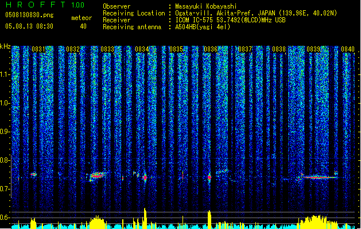This screenshot has width=361, height=229.
Task: Click the 0839 time marker
Action: 313,49
